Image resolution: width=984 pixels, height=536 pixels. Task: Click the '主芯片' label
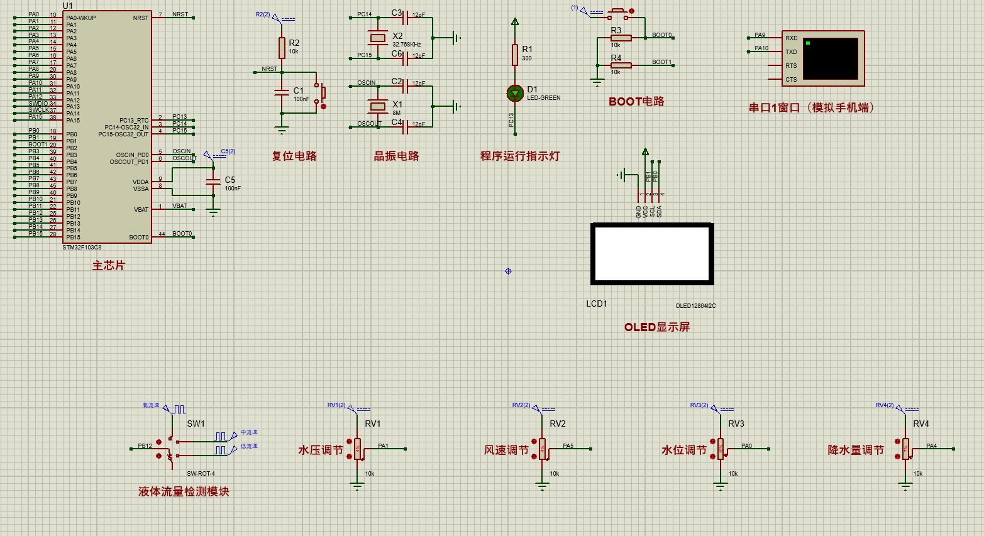pyautogui.click(x=109, y=266)
